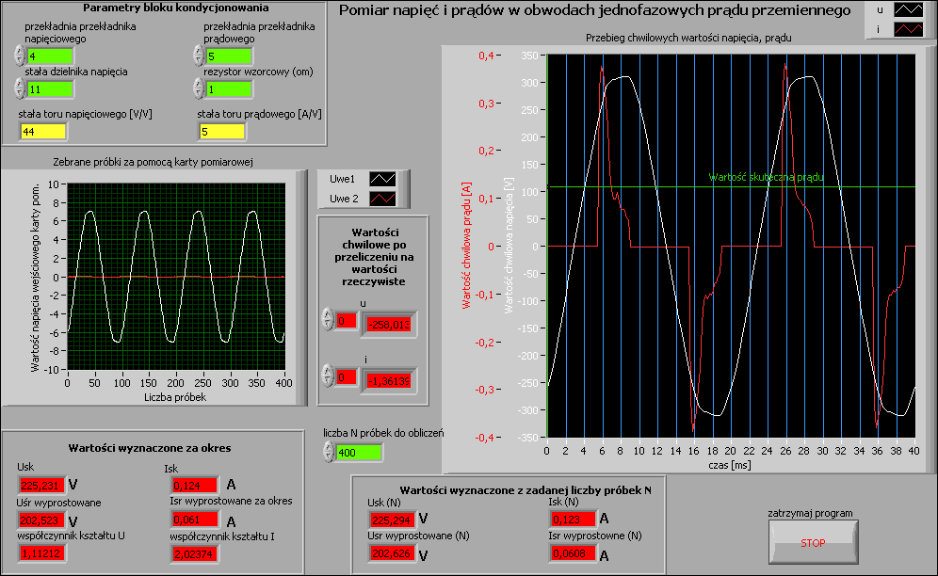
Task: Click stepper for rezystor wzorcowy
Action: click(199, 88)
